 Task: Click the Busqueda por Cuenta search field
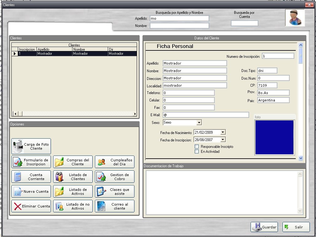pyautogui.click(x=244, y=23)
